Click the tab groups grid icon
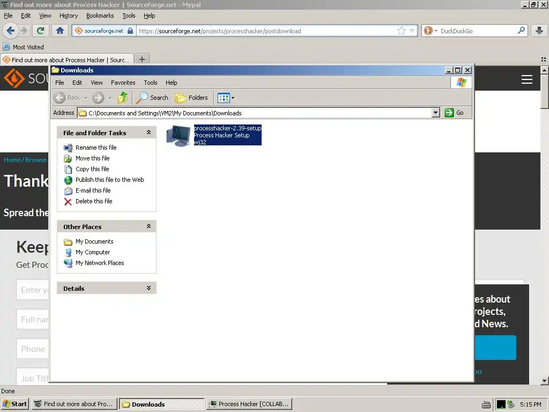This screenshot has width=549, height=412. 544,60
